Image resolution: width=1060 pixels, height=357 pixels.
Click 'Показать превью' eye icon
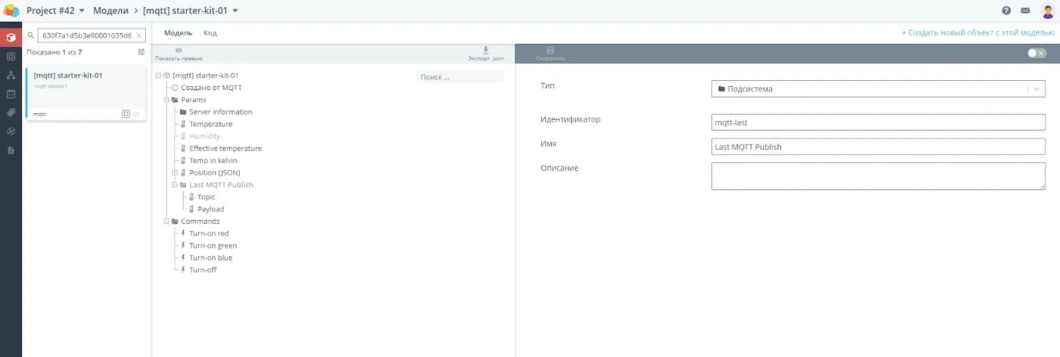point(178,51)
